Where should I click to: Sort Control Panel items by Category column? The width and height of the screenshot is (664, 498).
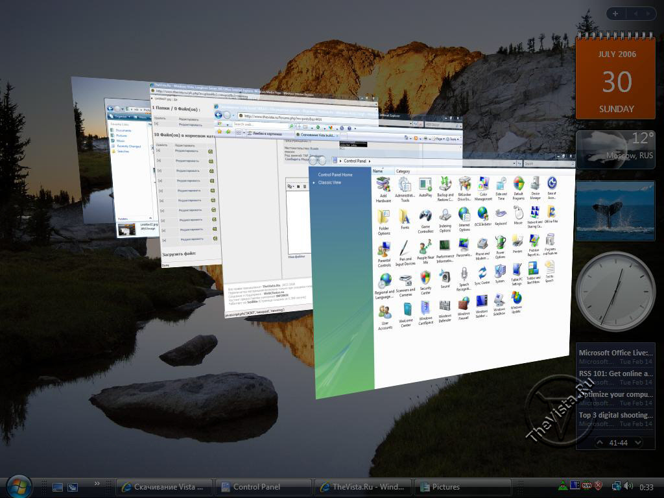pos(403,171)
